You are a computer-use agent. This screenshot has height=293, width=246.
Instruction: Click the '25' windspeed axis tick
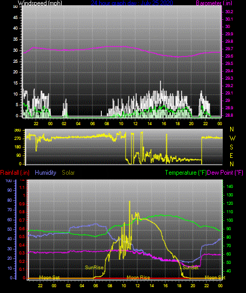(15, 61)
